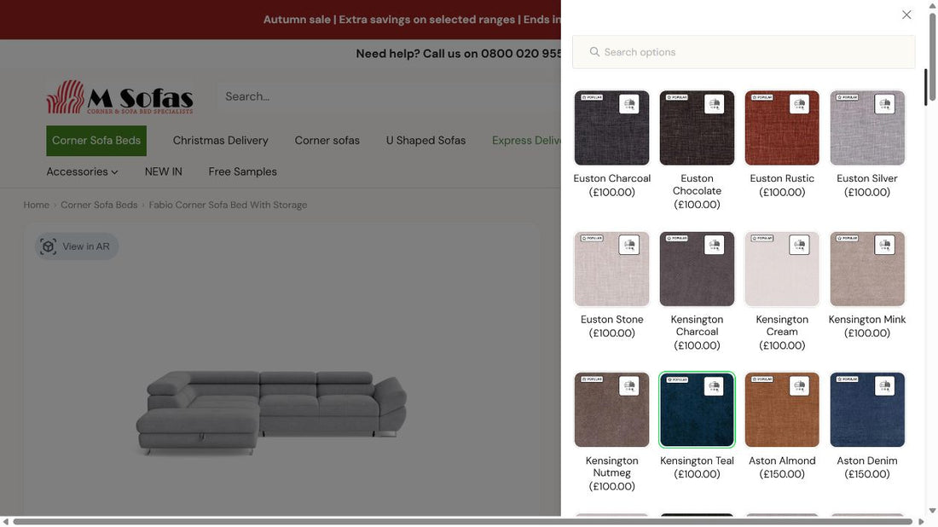Click Fabio Corner Sofa Bed With Storage breadcrumb

click(x=228, y=205)
